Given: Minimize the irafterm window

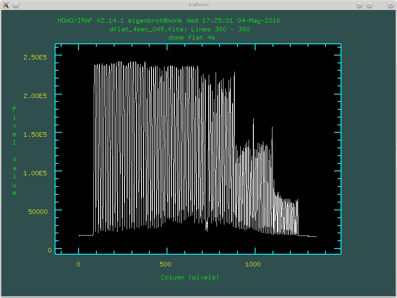Looking at the screenshot, I should point(359,5).
